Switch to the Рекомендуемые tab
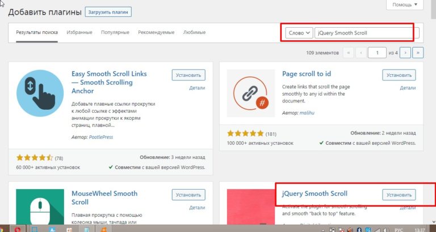Screen dimensions: 436x232 156,32
